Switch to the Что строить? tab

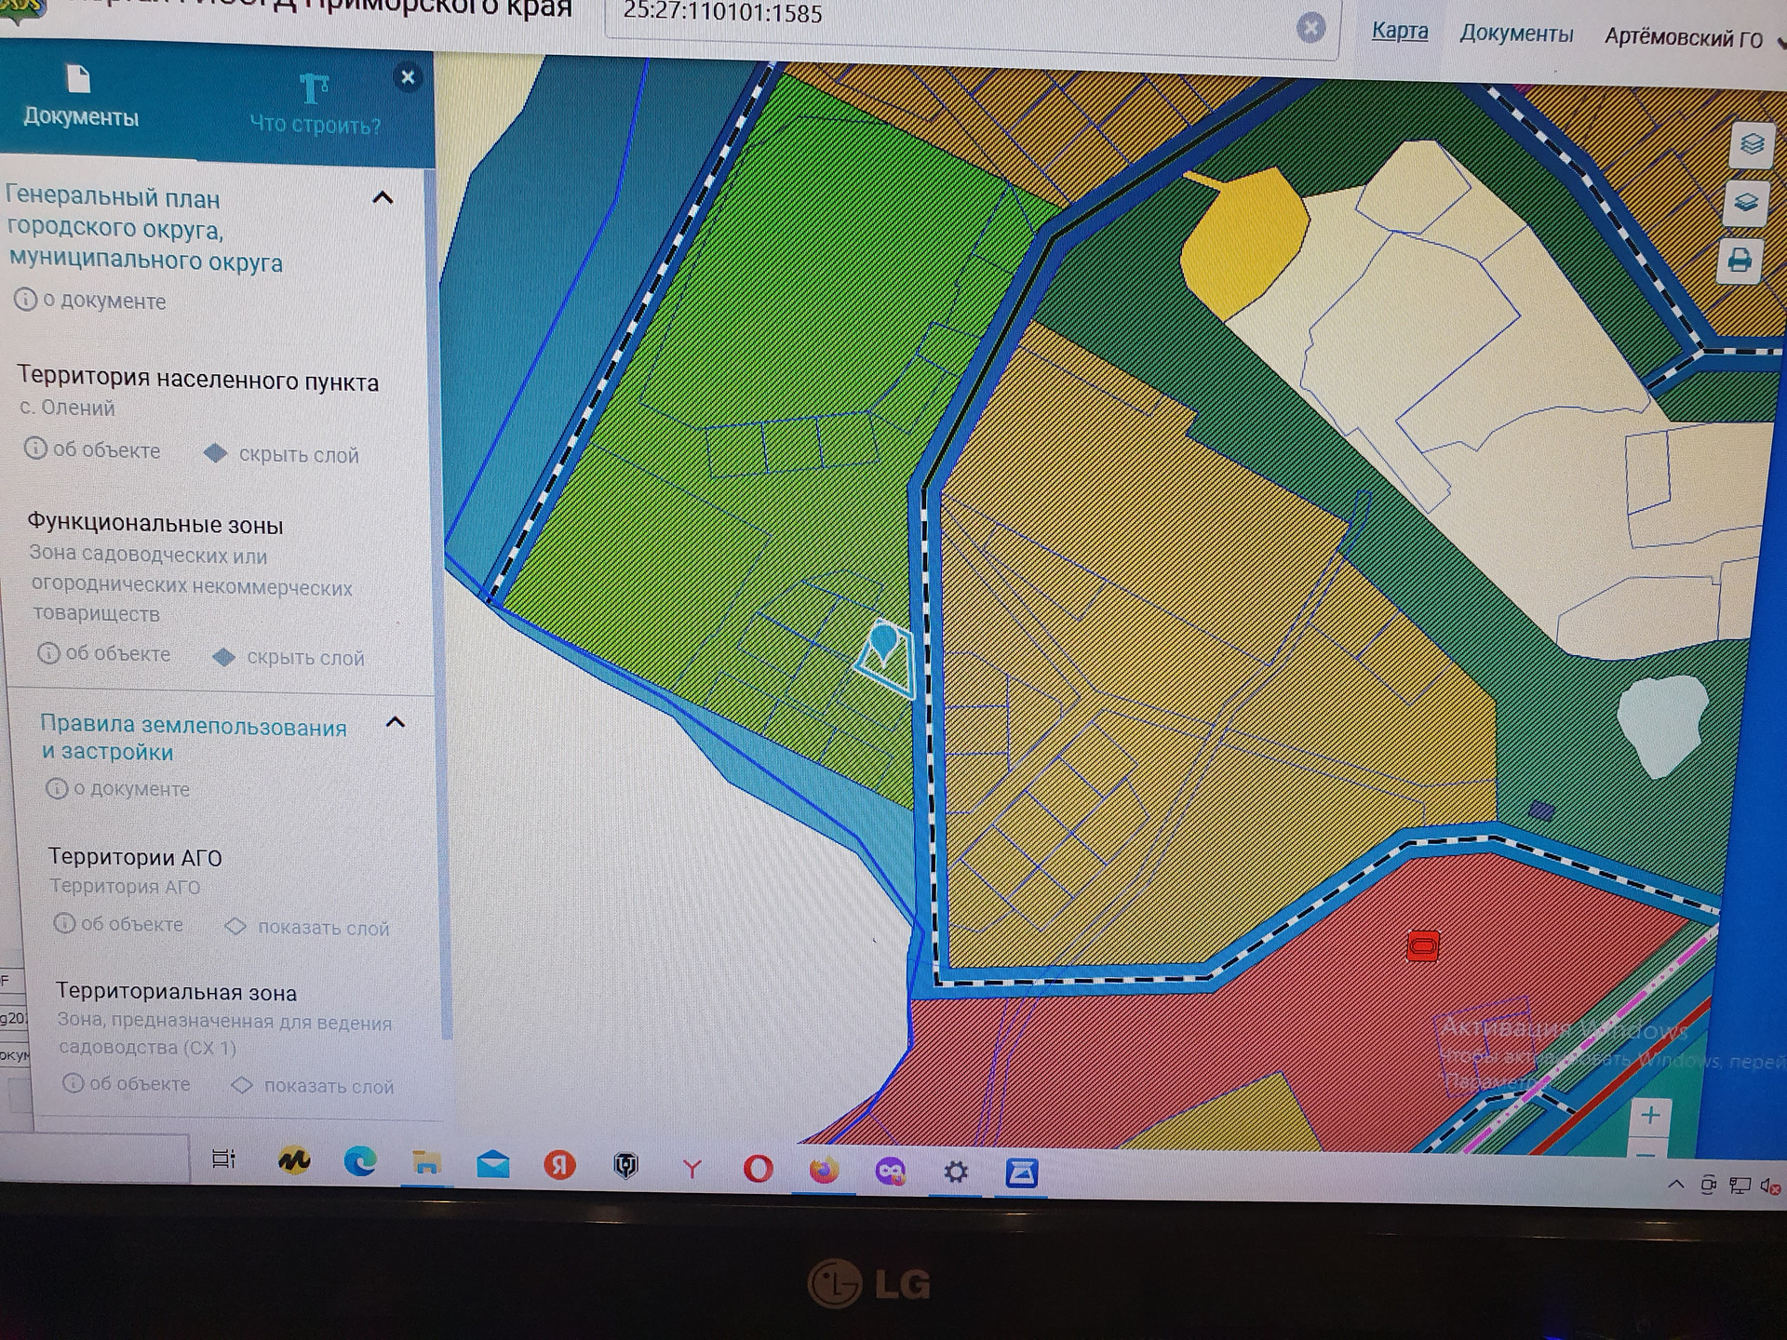[315, 105]
